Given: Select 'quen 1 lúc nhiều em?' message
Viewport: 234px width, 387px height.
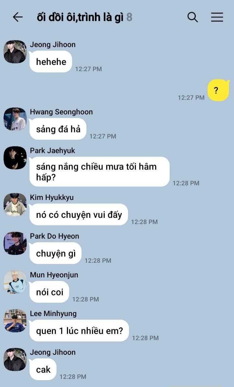Looking at the screenshot, I should 79,331.
